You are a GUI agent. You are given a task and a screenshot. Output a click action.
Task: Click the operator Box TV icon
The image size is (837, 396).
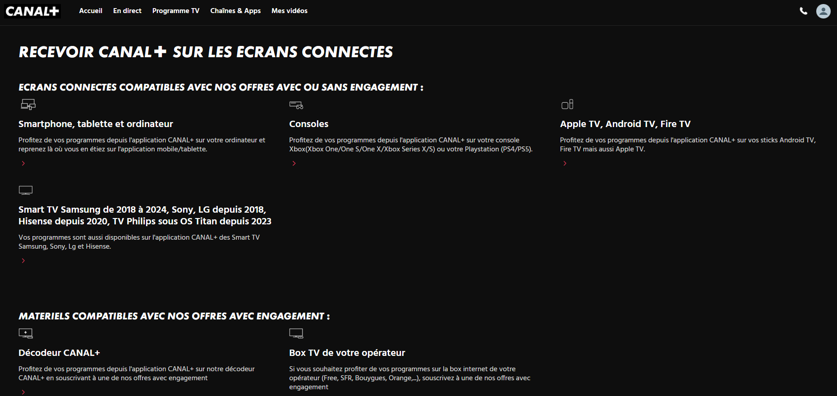click(x=296, y=333)
